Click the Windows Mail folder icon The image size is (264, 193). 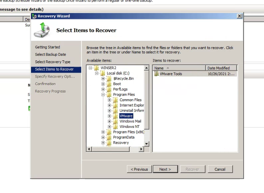[x=115, y=121]
